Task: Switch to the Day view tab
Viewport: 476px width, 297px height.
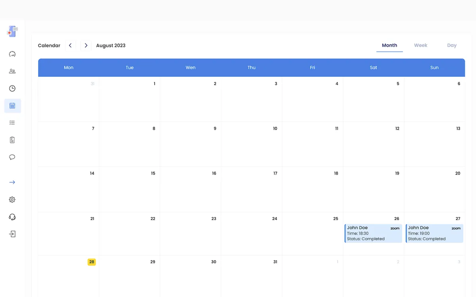Action: [452, 46]
